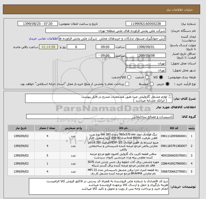Viewport: 206px width, 199px height.
Task: Select the خدمت radio button
Action: (147, 77)
